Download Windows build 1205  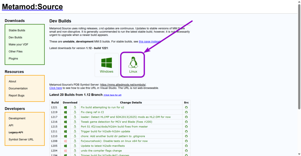[66, 146]
